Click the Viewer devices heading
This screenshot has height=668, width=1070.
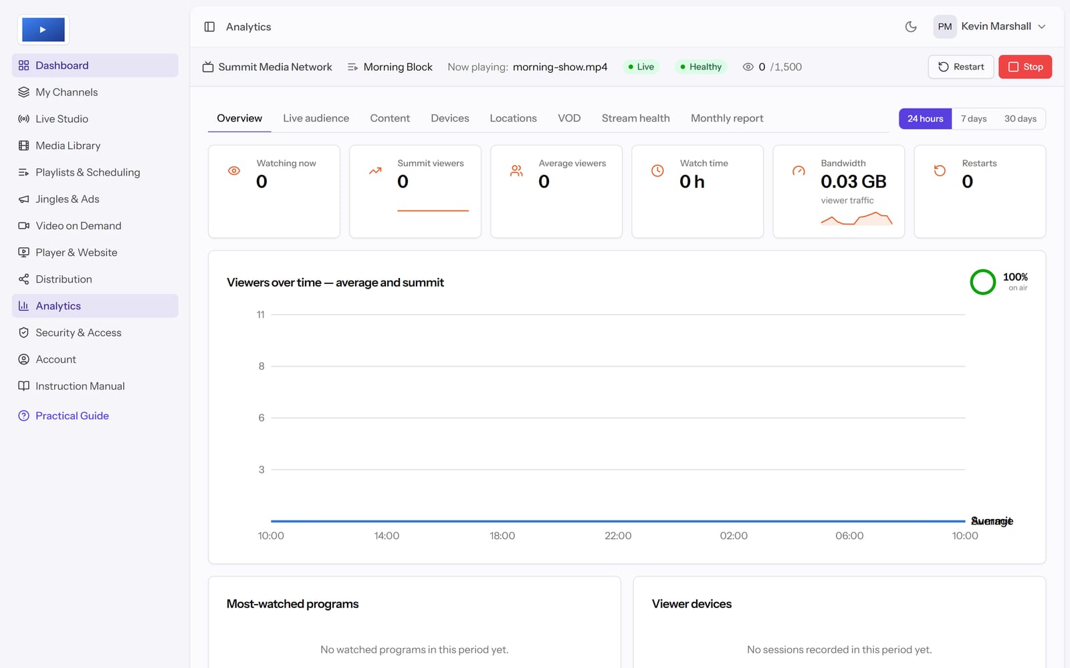pos(691,604)
